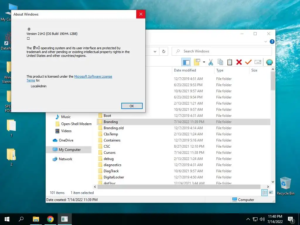This screenshot has width=300, height=225.
Task: Click the scroll down arrow of file list
Action: pyautogui.click(x=273, y=182)
